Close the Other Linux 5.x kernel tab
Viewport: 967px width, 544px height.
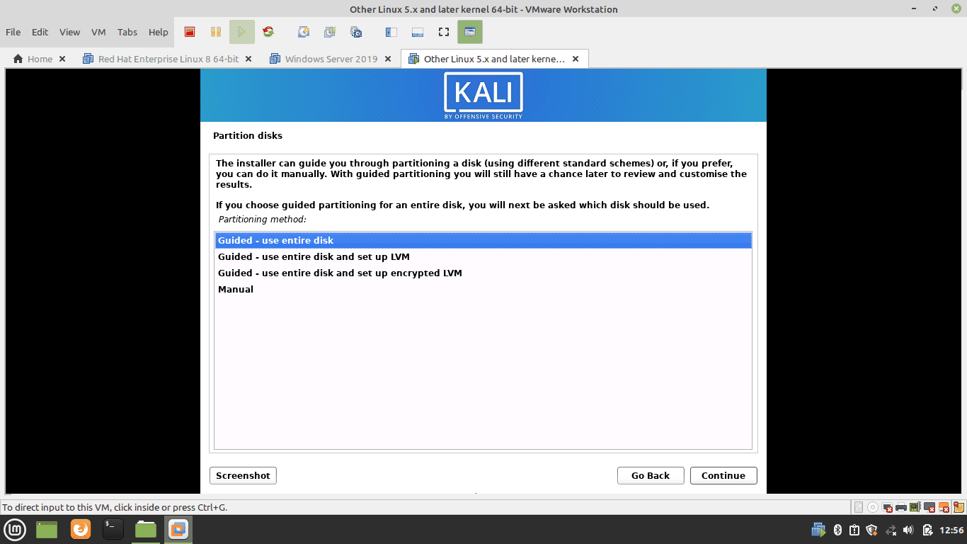coord(576,59)
